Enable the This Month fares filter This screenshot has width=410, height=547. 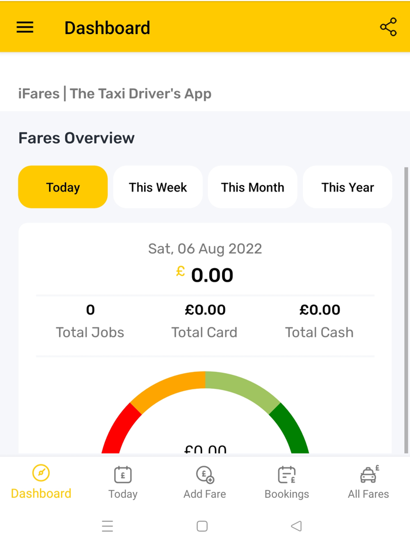pyautogui.click(x=252, y=187)
